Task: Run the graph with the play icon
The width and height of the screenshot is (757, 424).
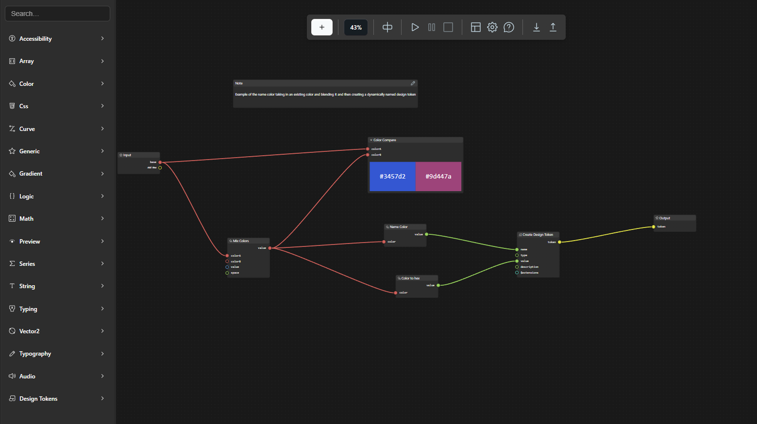Action: [x=415, y=27]
